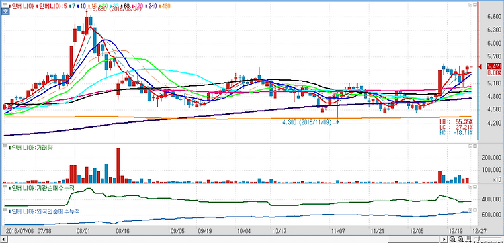Screen dimensions: 504x243
Task: Click the 200,000 volume axis label
Action: point(492,158)
